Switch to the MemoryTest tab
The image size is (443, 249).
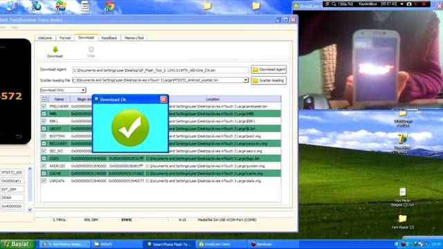pyautogui.click(x=134, y=38)
